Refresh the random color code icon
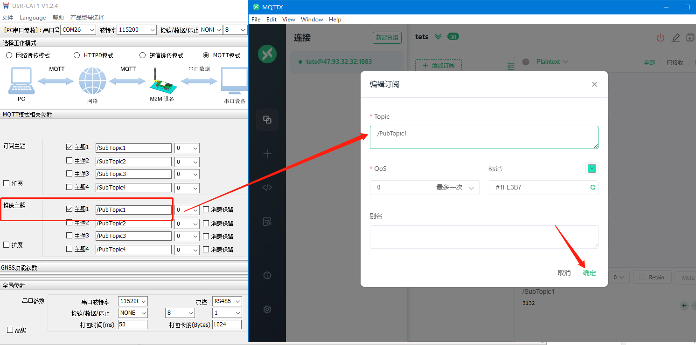 tap(592, 187)
